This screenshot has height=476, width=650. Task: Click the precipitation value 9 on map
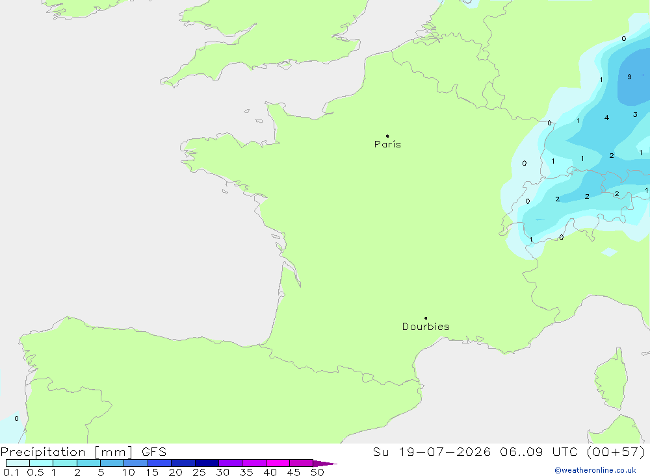pyautogui.click(x=629, y=77)
